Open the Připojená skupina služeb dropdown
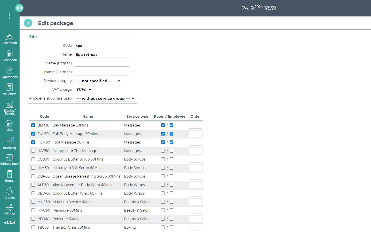 [x=106, y=98]
